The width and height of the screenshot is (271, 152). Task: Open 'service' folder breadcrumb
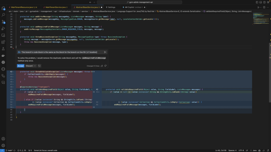point(84,11)
